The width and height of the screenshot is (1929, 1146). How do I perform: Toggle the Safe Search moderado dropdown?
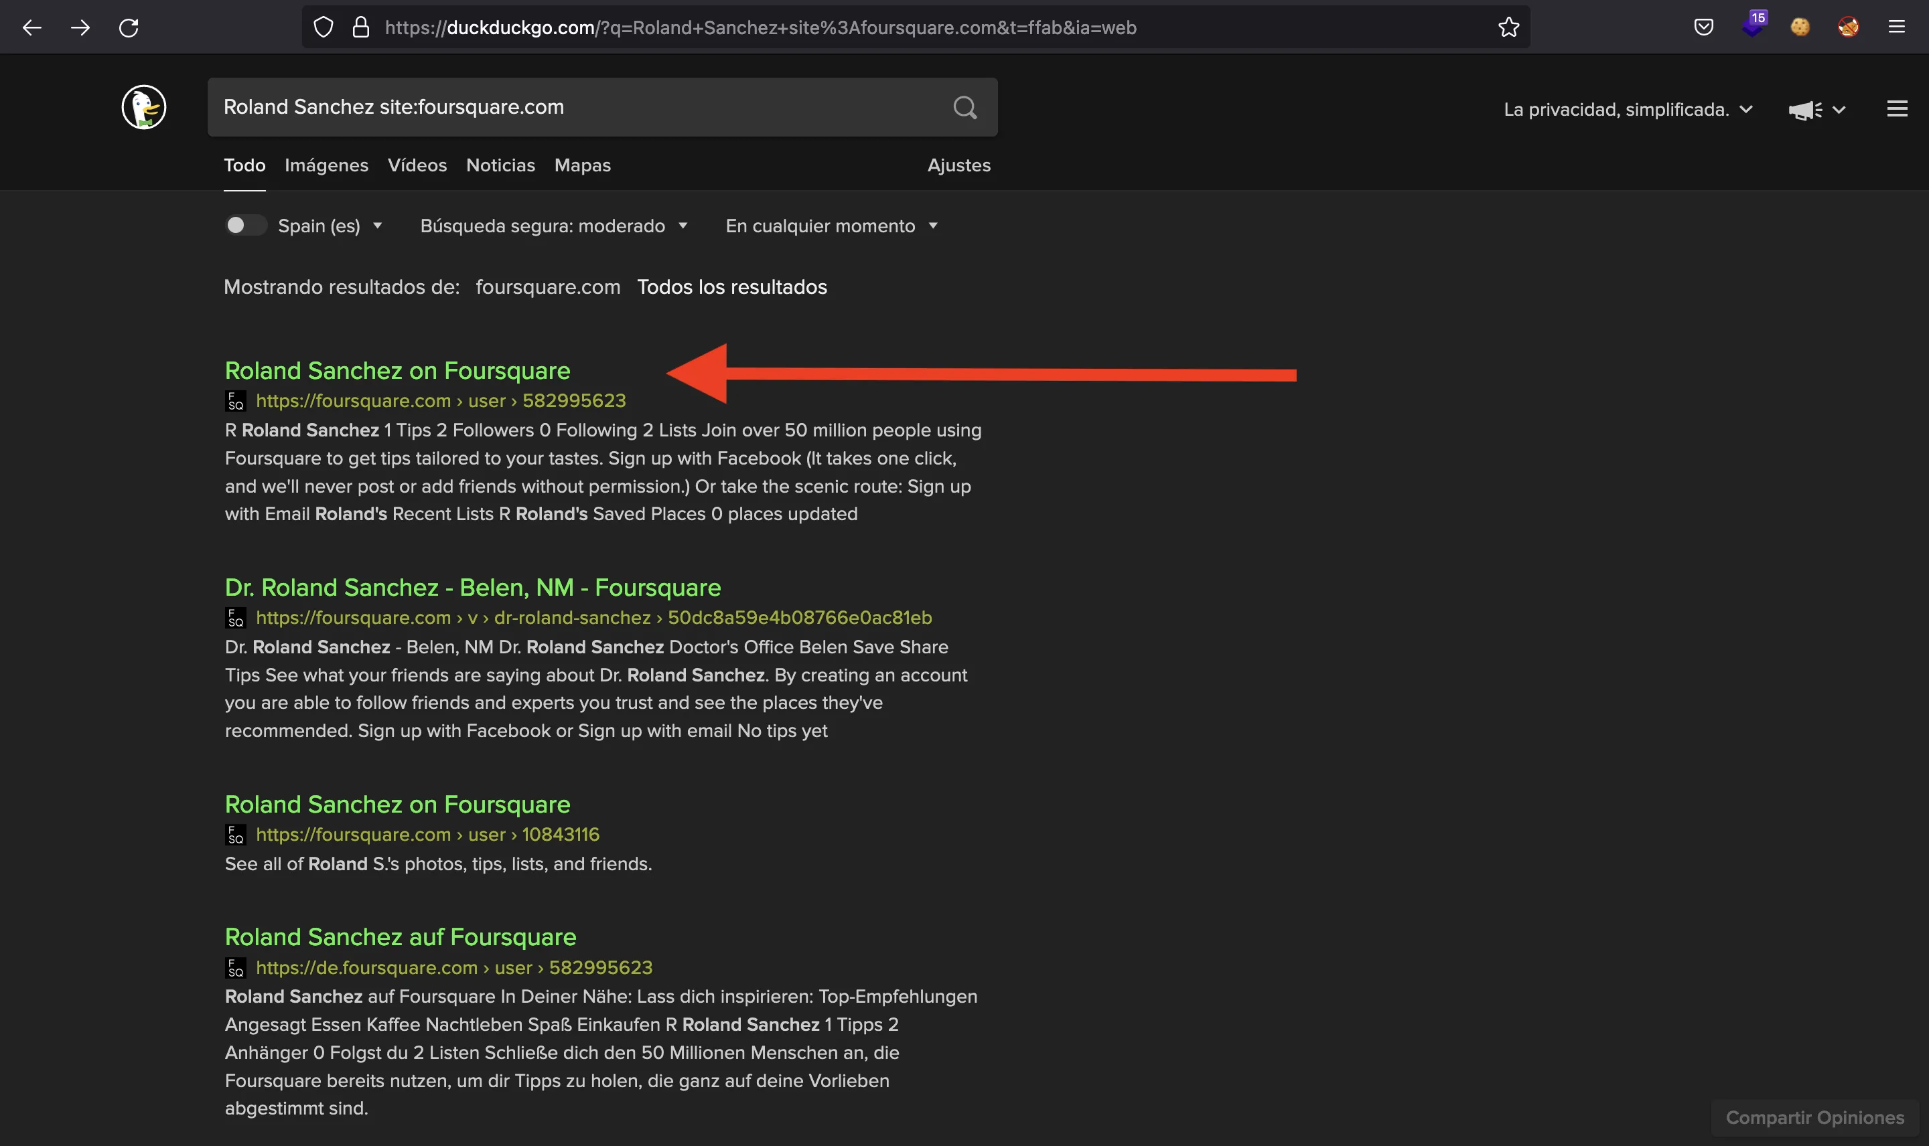pos(551,225)
